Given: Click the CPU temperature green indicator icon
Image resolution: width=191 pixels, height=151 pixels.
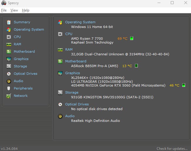Looking at the screenshot, I should pos(132,38).
